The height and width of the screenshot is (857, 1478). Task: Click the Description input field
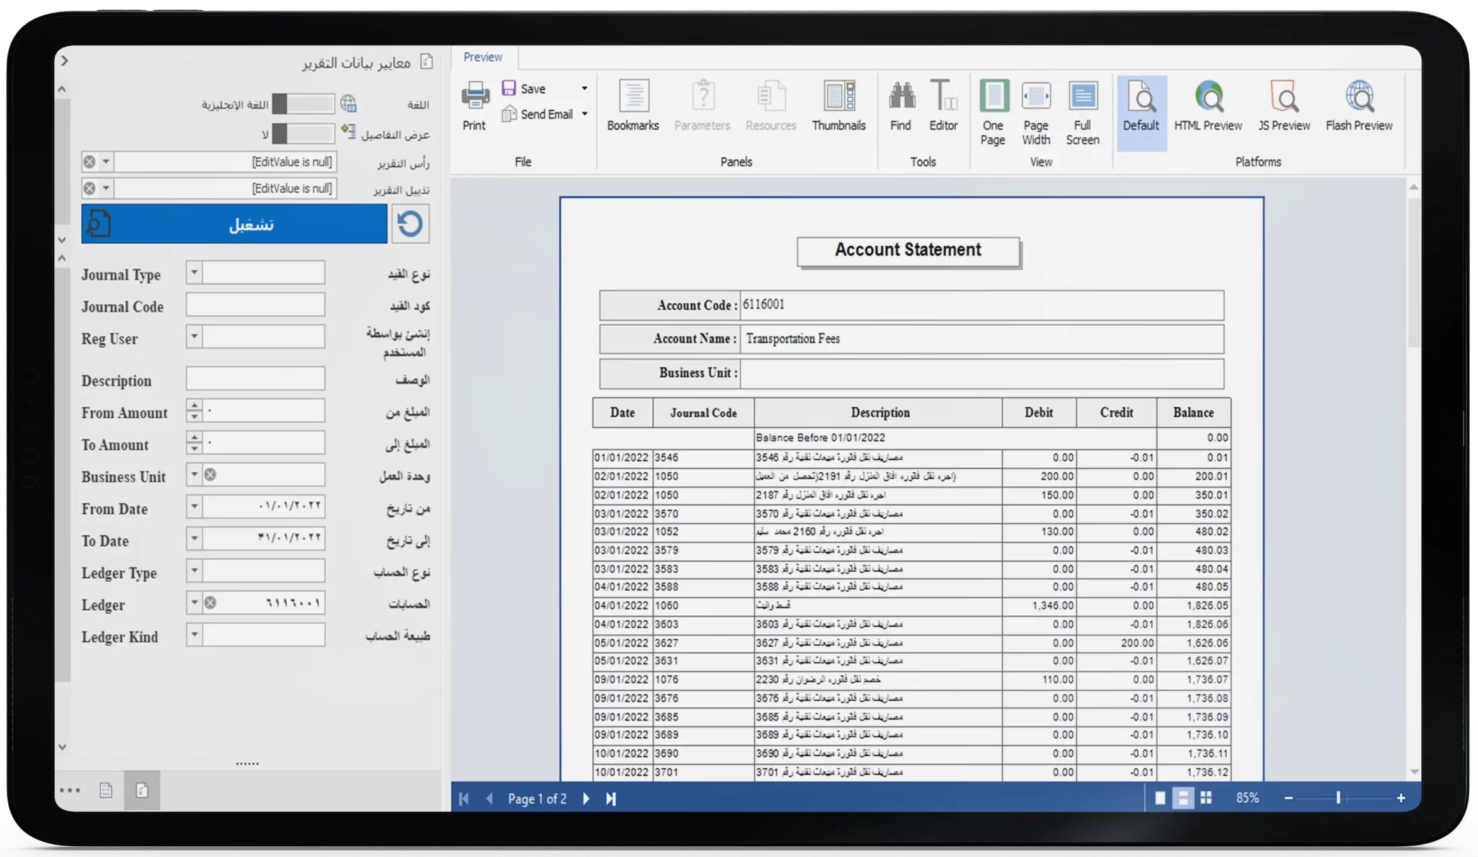point(255,379)
